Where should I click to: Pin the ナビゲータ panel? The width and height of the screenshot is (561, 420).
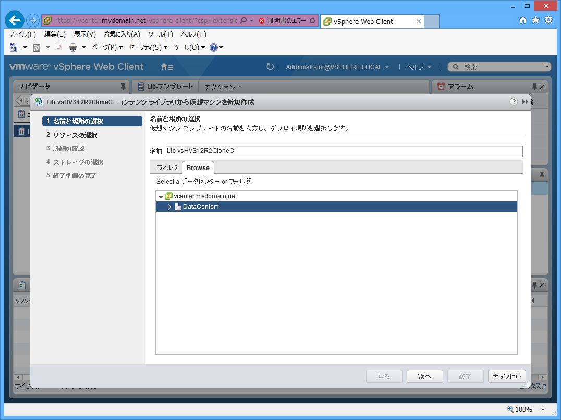pos(123,86)
